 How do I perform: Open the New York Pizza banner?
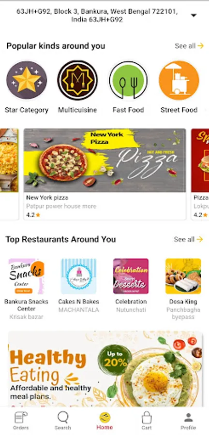pyautogui.click(x=104, y=160)
